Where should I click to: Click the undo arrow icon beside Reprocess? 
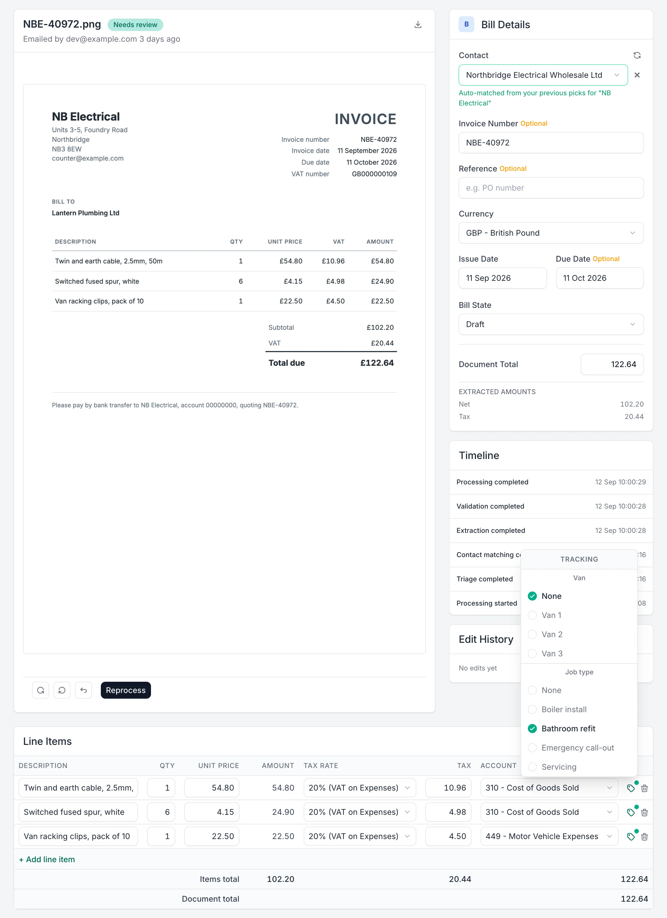[x=83, y=690]
